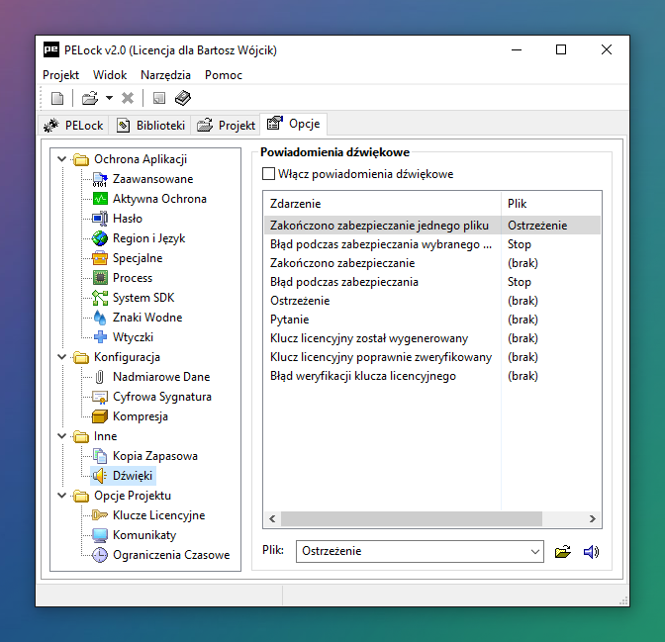The width and height of the screenshot is (665, 642).
Task: Switch to the Projekt tab
Action: [226, 126]
